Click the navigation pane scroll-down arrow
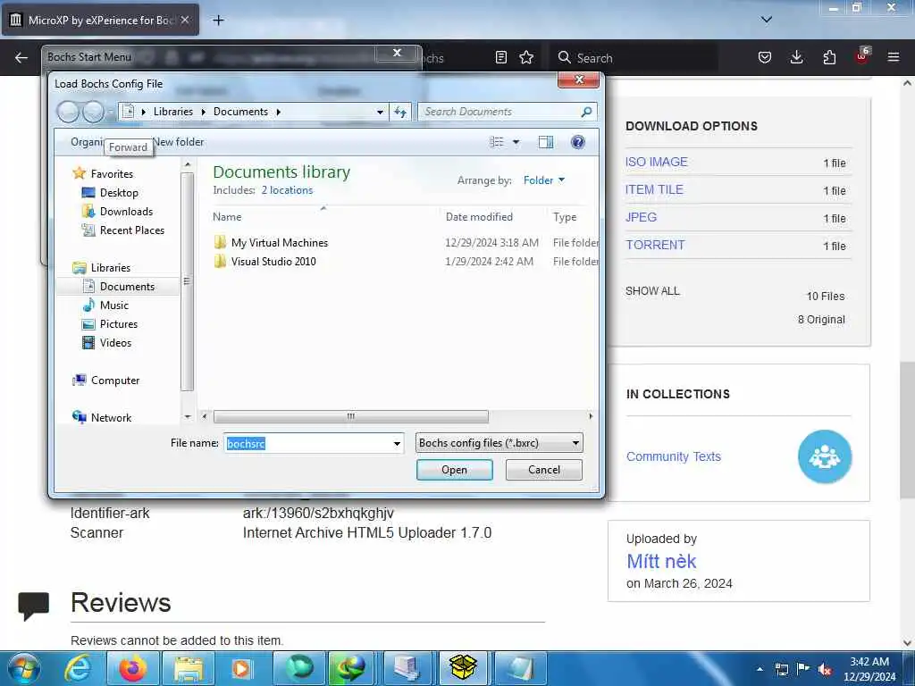Screen dimensions: 915x686 tap(188, 416)
